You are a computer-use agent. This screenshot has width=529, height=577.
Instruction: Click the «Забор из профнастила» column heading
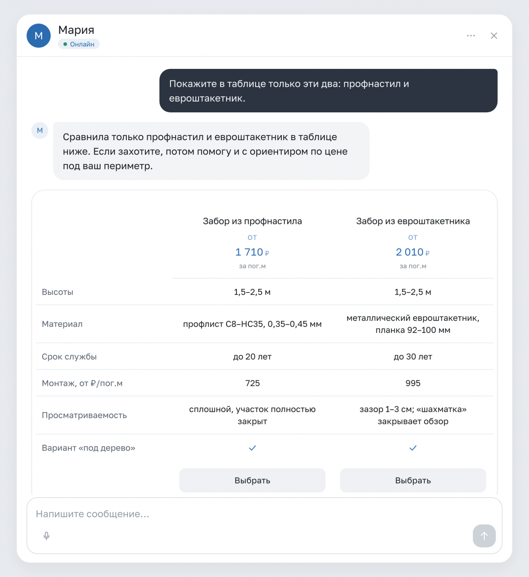point(252,221)
